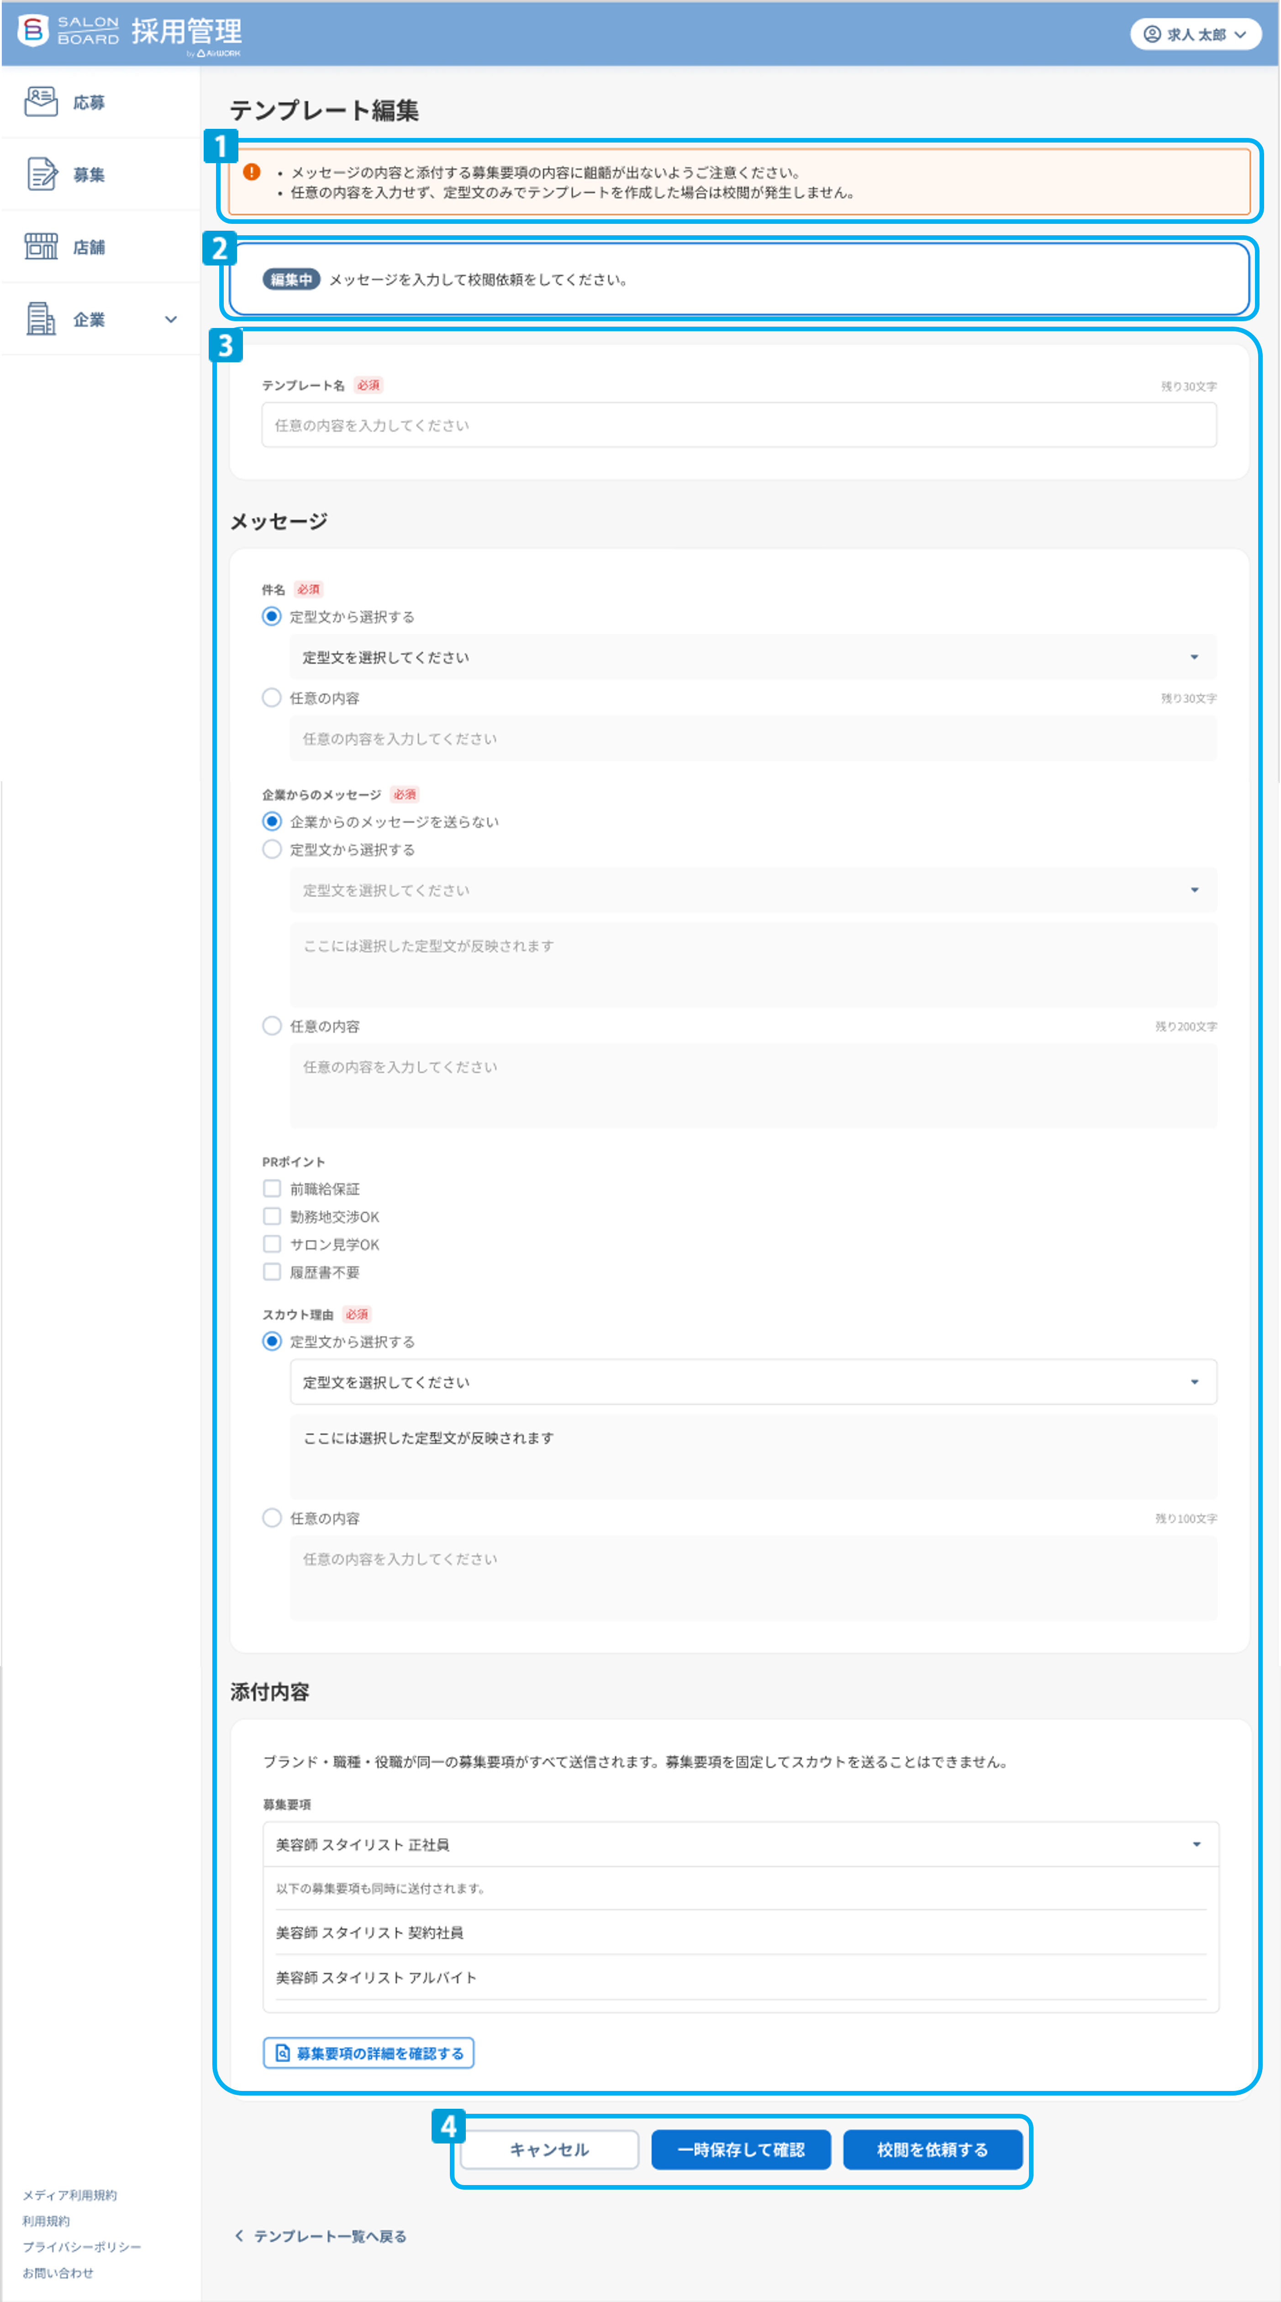1281x2302 pixels.
Task: Check the 勤務地交渉OK checkbox
Action: click(272, 1216)
